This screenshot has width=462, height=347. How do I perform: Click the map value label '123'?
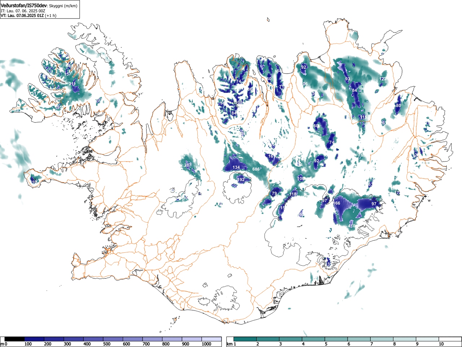point(383,79)
